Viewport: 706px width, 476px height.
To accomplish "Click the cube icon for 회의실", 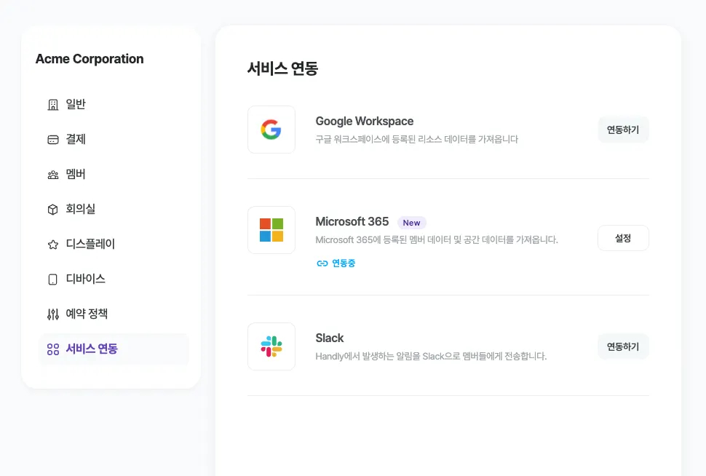I will tap(52, 210).
